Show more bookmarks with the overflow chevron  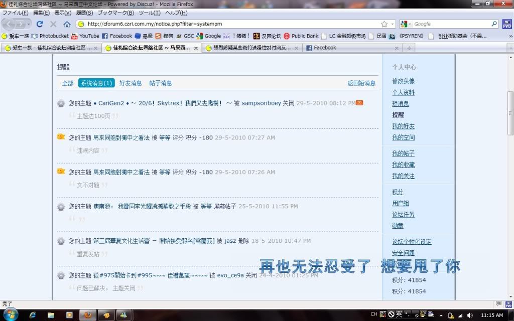click(x=510, y=36)
